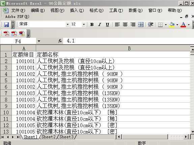Toggle Underline formatting

(x=107, y=25)
